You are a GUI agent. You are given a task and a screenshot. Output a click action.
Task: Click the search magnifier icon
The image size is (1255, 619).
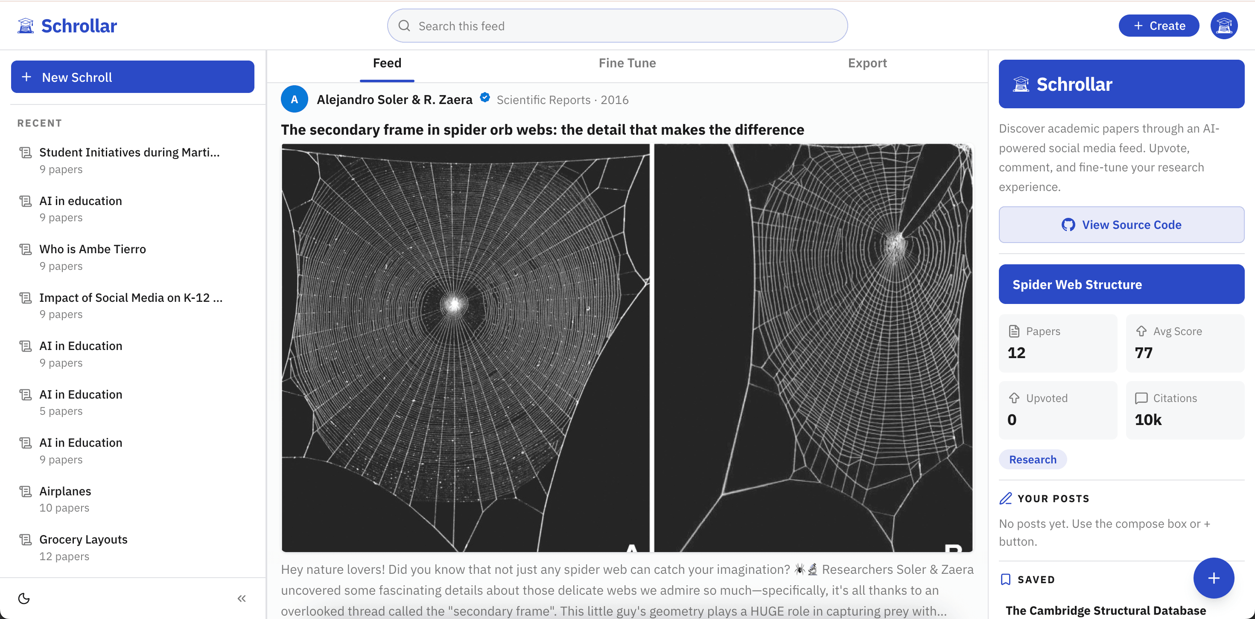[404, 26]
